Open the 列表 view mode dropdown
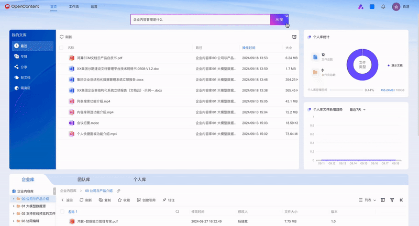Viewport: 419px width, 226px height. pos(368,200)
